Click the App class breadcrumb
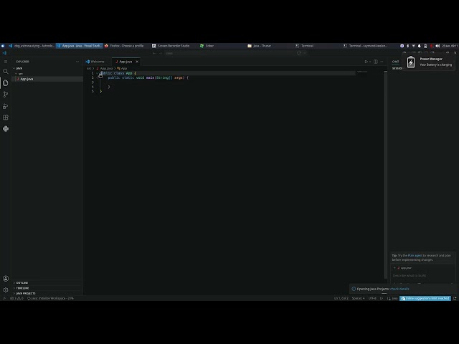459x344 pixels. point(122,69)
